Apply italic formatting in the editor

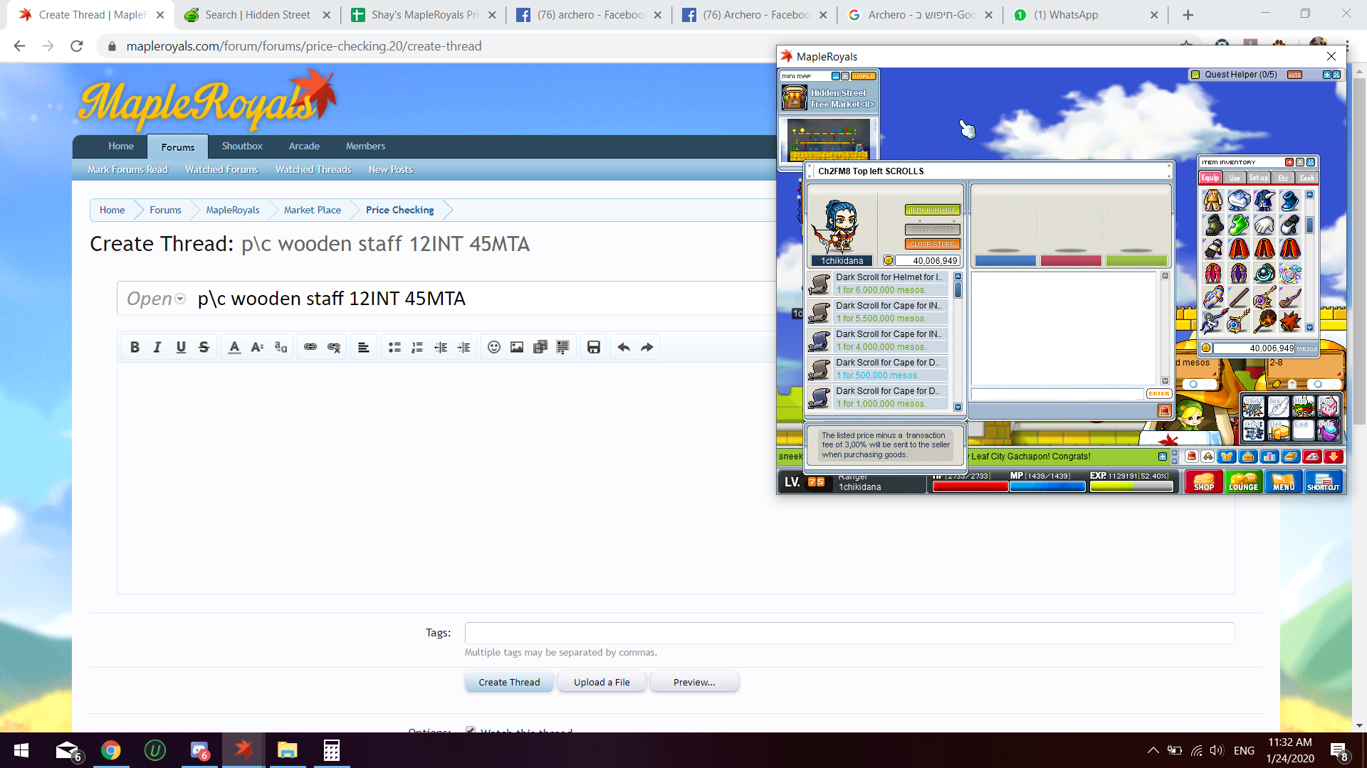pos(157,347)
